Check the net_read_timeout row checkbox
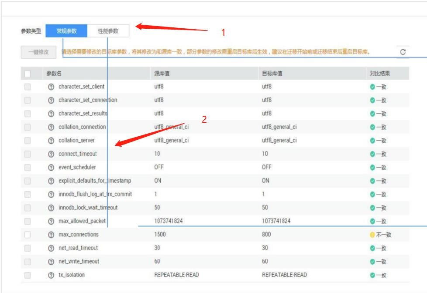Image resolution: width=427 pixels, height=293 pixels. [28, 248]
